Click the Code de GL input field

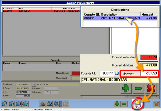pyautogui.click(x=107, y=73)
